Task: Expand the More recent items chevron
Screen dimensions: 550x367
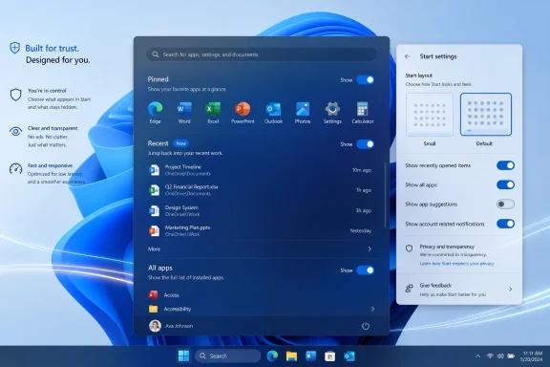Action: pyautogui.click(x=370, y=249)
